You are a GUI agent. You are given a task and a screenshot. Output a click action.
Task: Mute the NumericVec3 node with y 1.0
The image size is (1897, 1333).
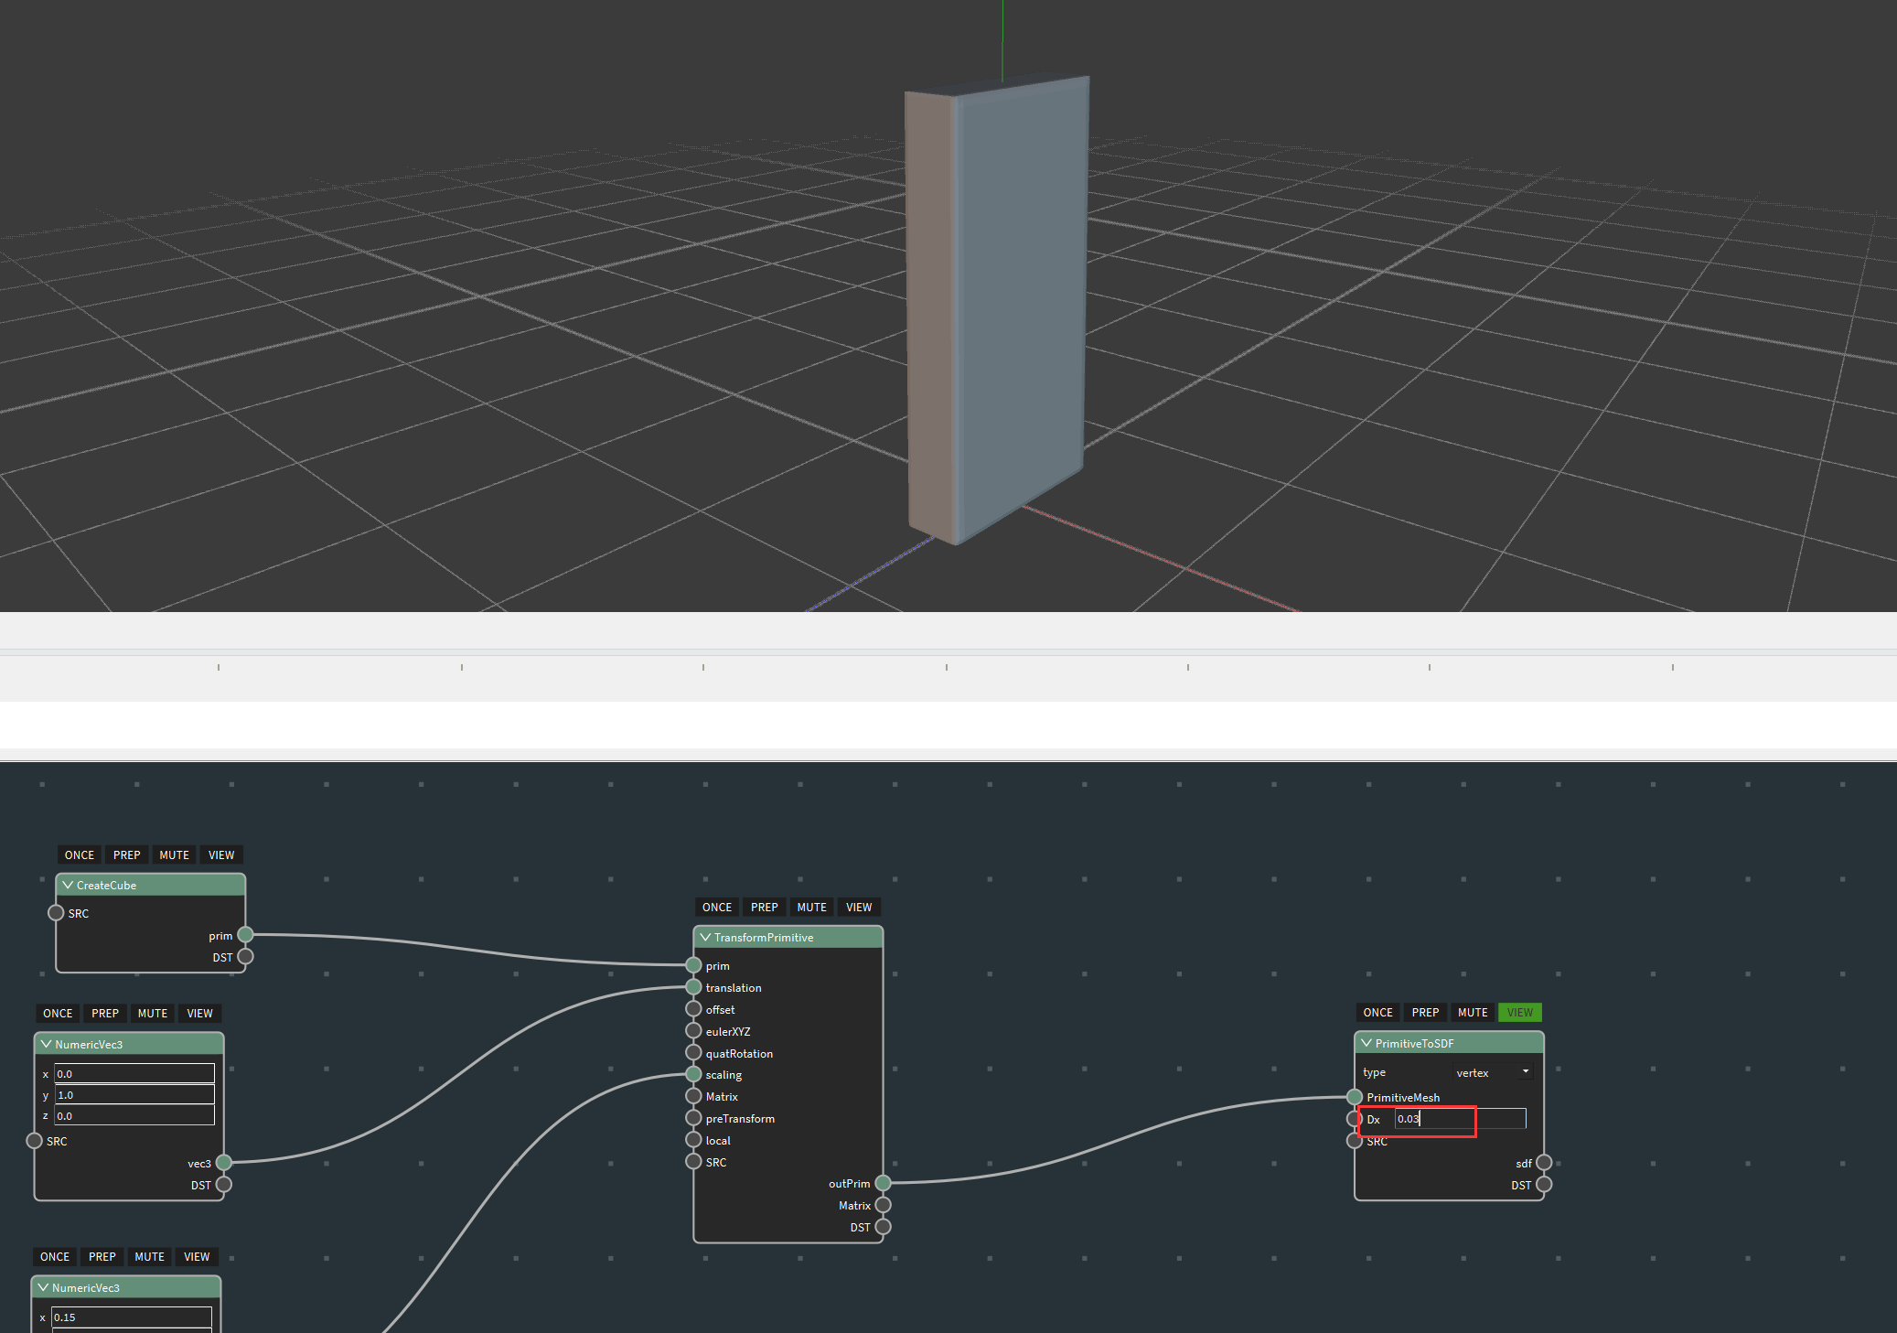pyautogui.click(x=152, y=1013)
